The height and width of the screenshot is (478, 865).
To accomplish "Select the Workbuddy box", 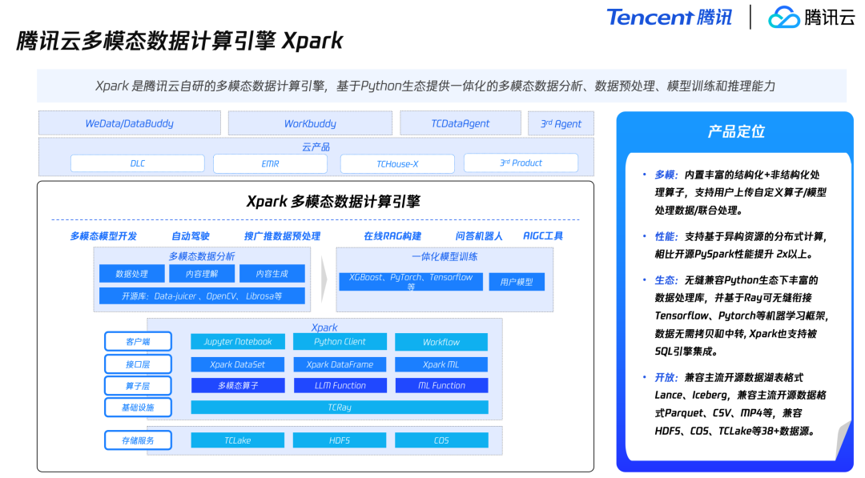I will 310,123.
